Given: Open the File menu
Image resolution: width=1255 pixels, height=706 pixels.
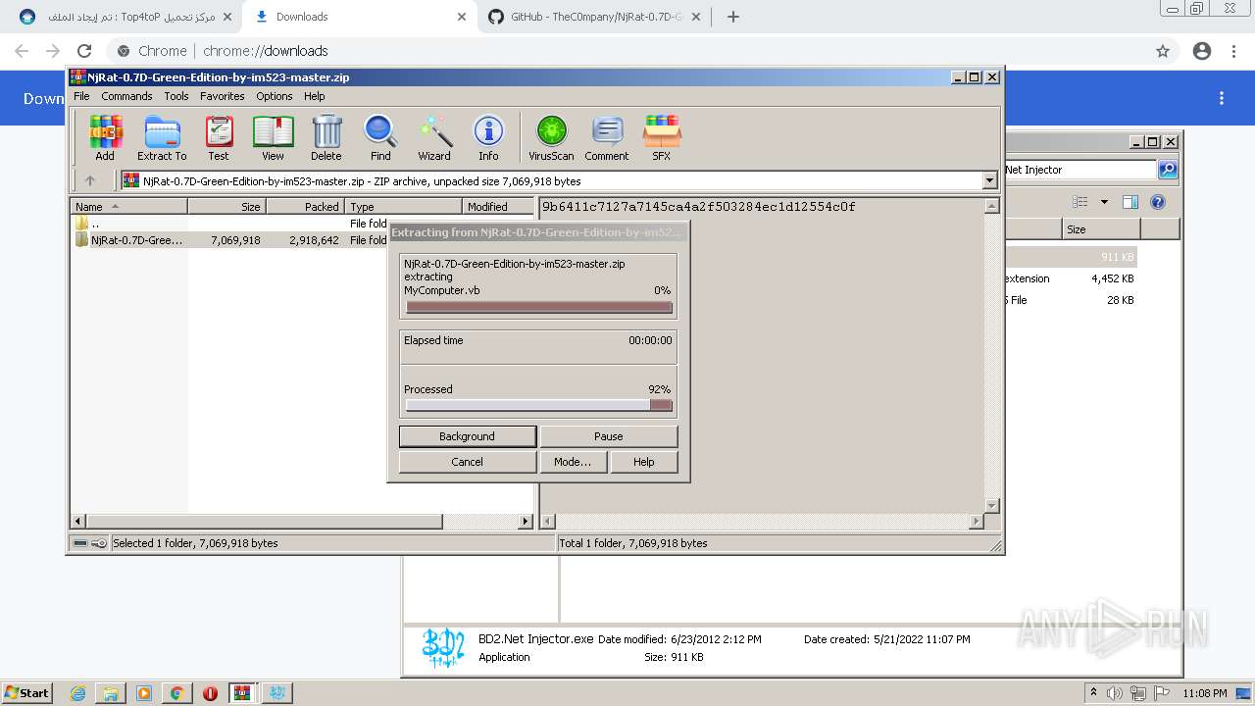Looking at the screenshot, I should tap(81, 96).
